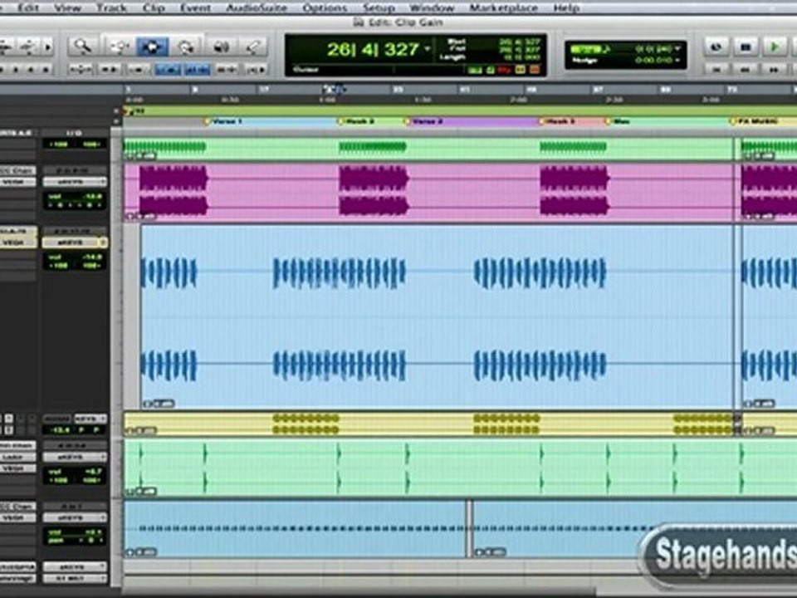
Task: Expand the tempo ruler plus button
Action: pyautogui.click(x=116, y=110)
